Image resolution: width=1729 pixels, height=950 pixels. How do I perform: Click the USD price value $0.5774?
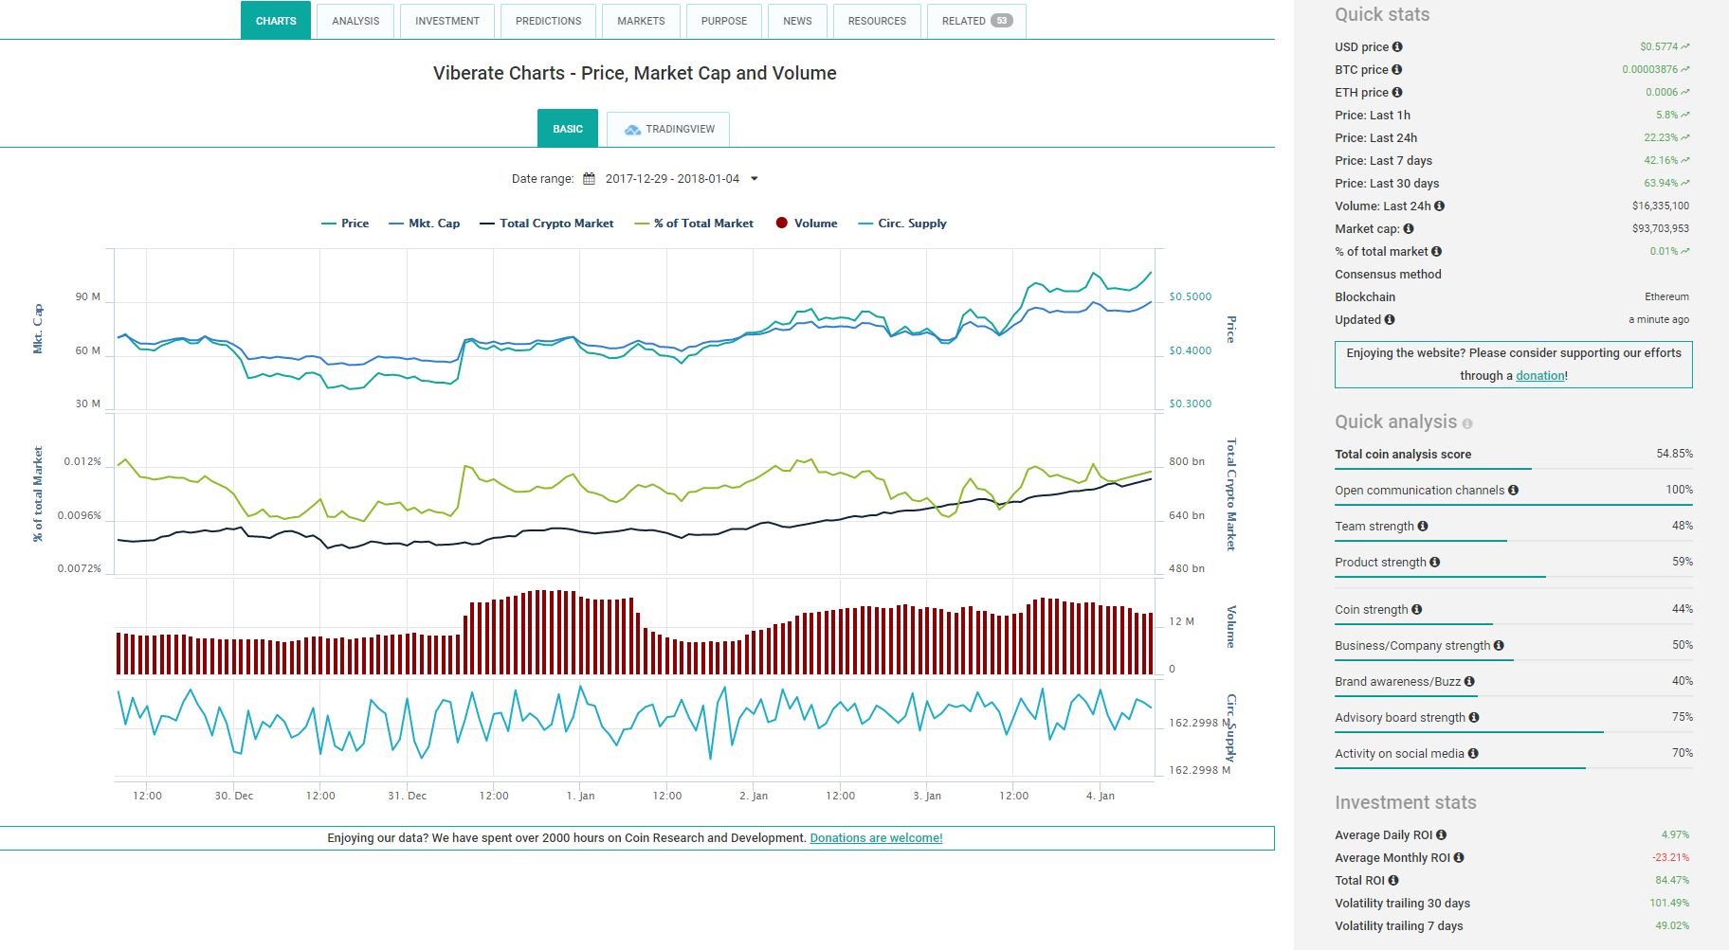point(1659,46)
